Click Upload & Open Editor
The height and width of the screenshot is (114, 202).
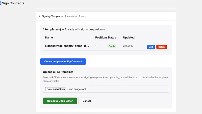point(60,101)
